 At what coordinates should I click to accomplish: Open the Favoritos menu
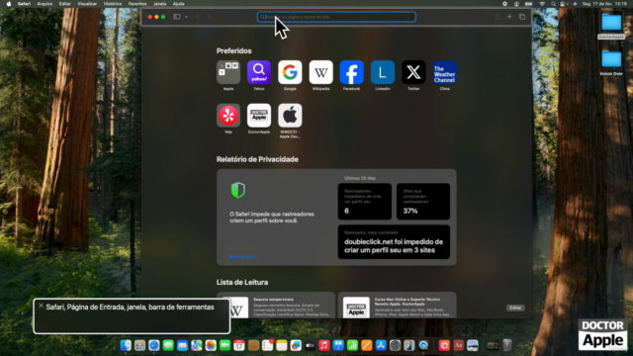click(137, 4)
